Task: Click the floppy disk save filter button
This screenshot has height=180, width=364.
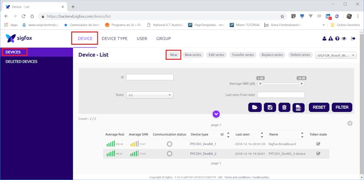Action: 270,107
